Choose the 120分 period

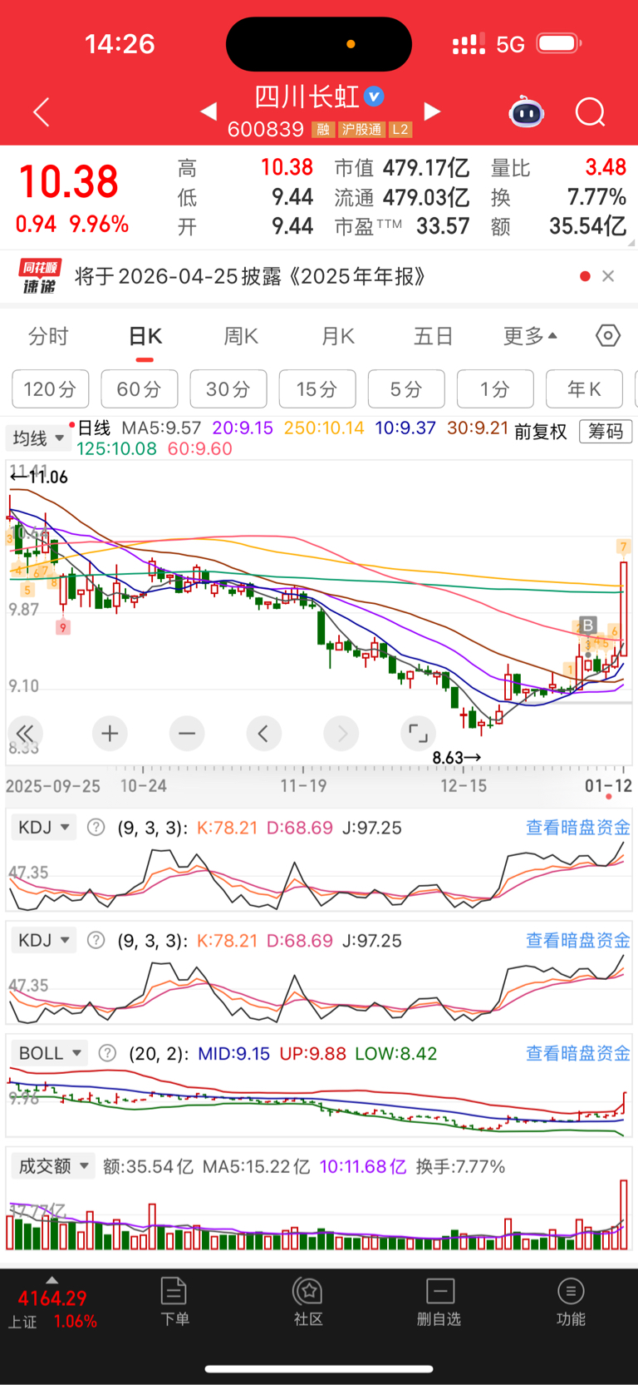click(51, 389)
